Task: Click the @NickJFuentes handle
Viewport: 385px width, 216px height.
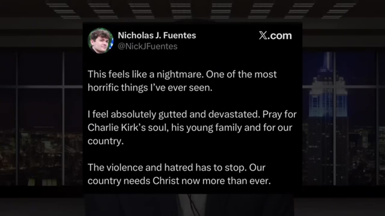Action: tap(148, 46)
